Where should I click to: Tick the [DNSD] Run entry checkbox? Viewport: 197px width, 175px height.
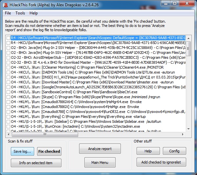(8, 77)
